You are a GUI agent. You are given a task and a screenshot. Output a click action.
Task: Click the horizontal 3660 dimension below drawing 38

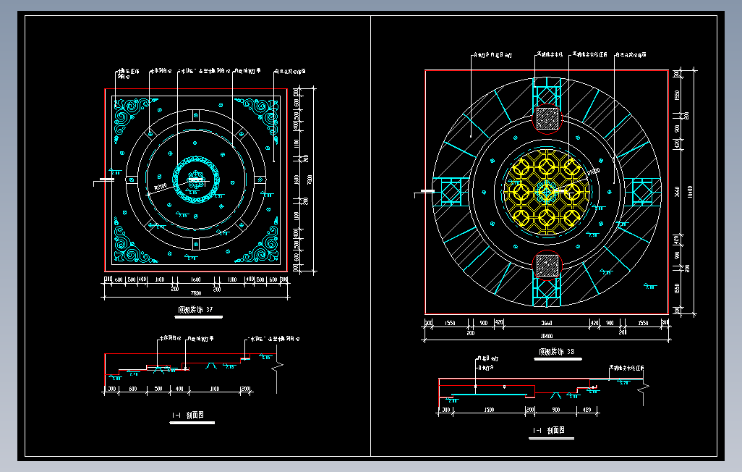[x=547, y=323]
